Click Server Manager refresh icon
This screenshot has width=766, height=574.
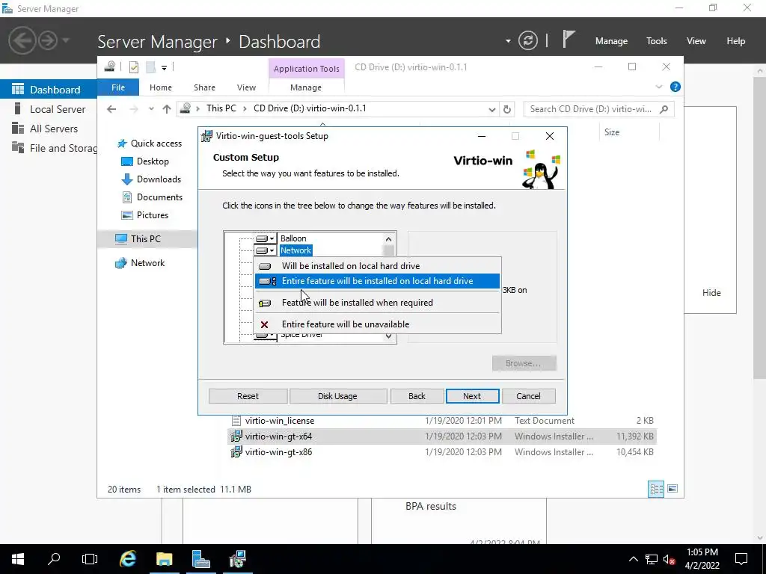(527, 40)
